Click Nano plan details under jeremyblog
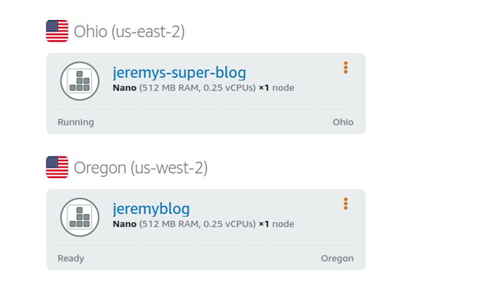The width and height of the screenshot is (498, 291). click(183, 224)
